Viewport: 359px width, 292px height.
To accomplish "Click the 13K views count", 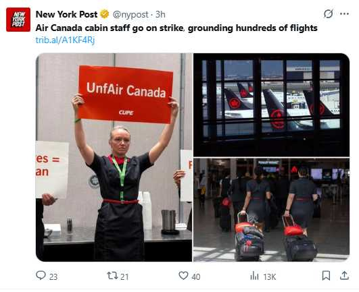I will pos(270,277).
